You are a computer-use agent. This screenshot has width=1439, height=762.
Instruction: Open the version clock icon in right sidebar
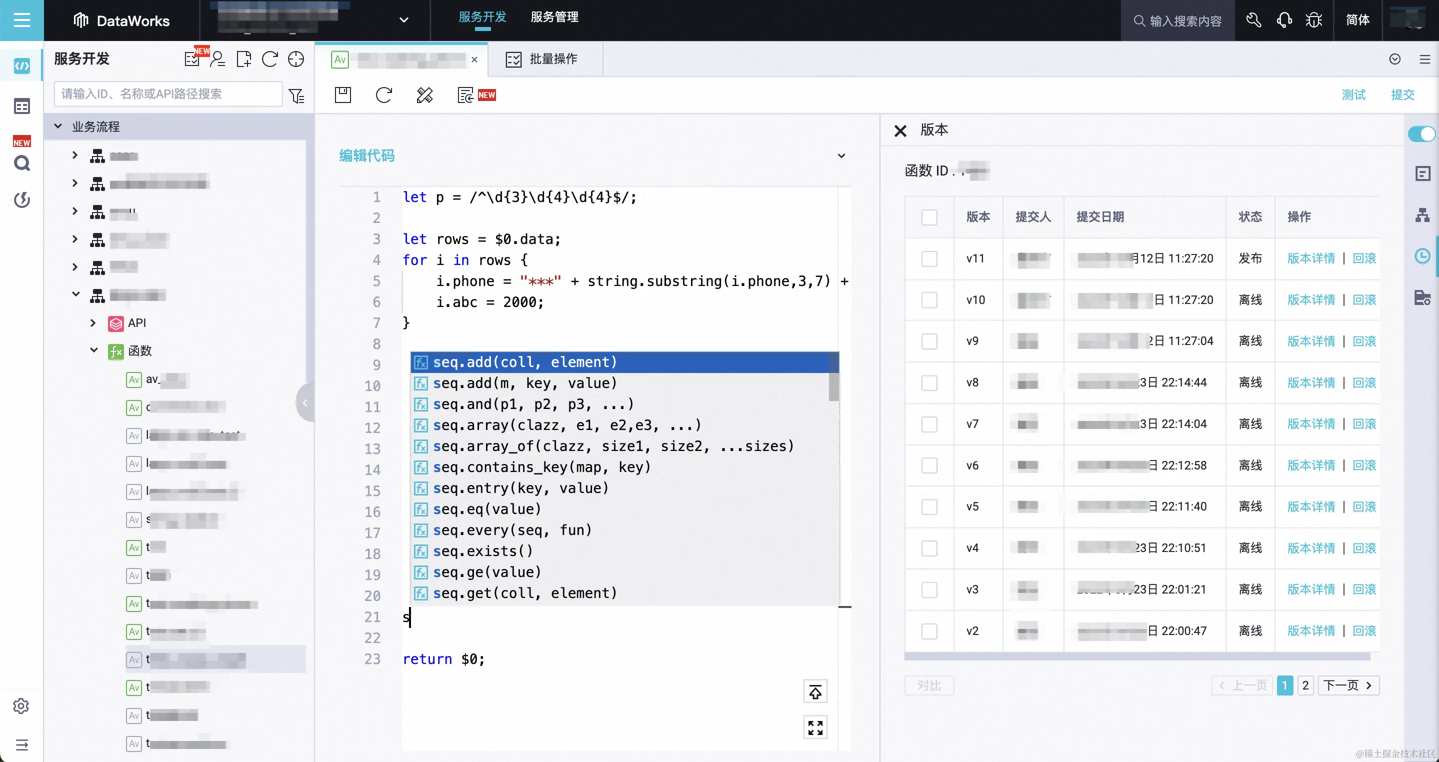1422,256
